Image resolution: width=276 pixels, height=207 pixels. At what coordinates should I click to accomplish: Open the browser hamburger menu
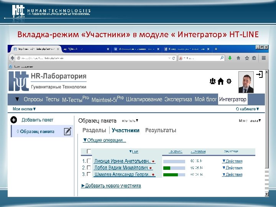pyautogui.click(x=263, y=58)
